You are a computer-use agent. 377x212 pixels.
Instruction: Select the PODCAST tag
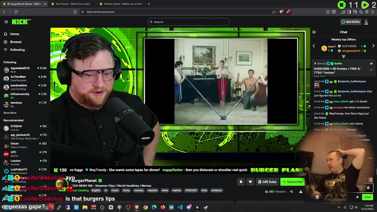[191, 191]
